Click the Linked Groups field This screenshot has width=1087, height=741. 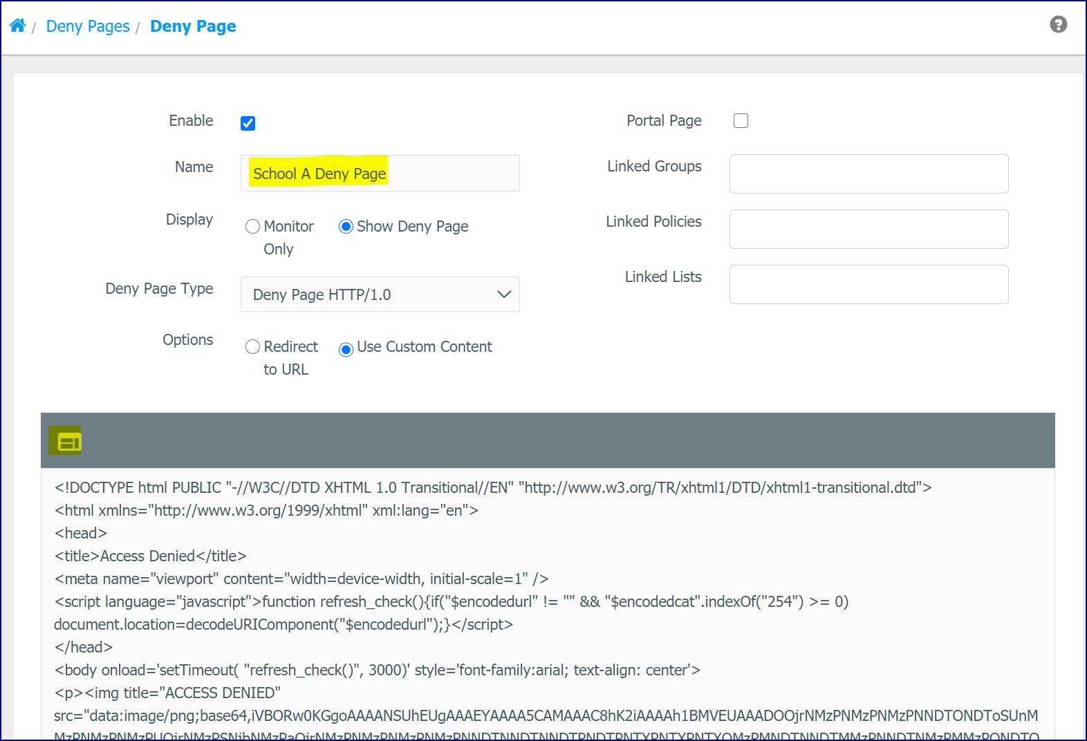868,173
